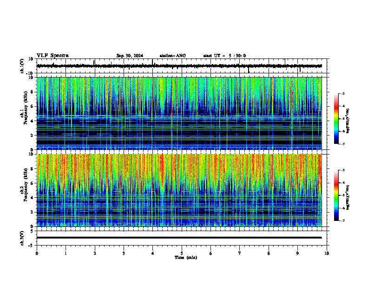Click the "2" kHz tick of ch.2 spectrogram
The image size is (368, 284).
click(33, 212)
